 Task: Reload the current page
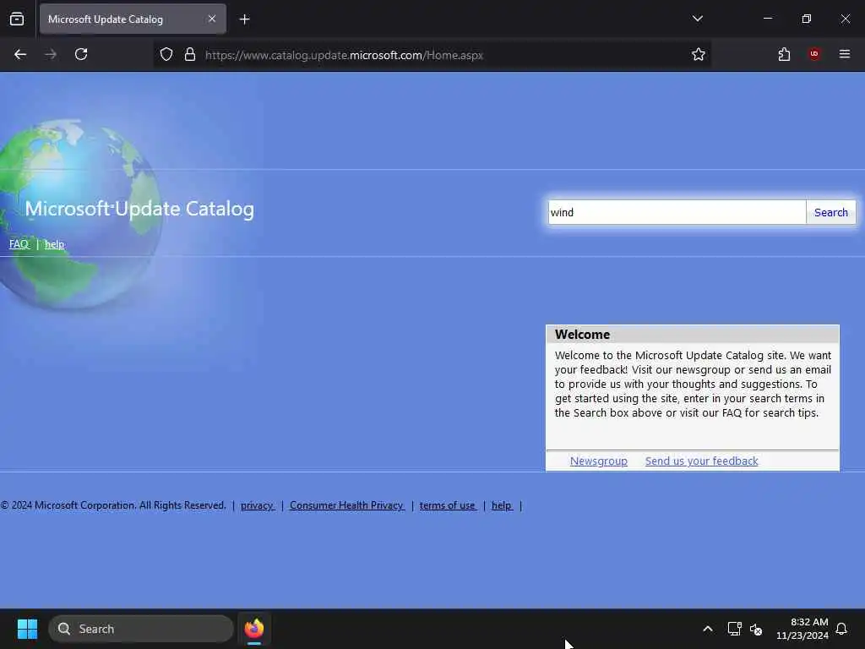pos(81,55)
